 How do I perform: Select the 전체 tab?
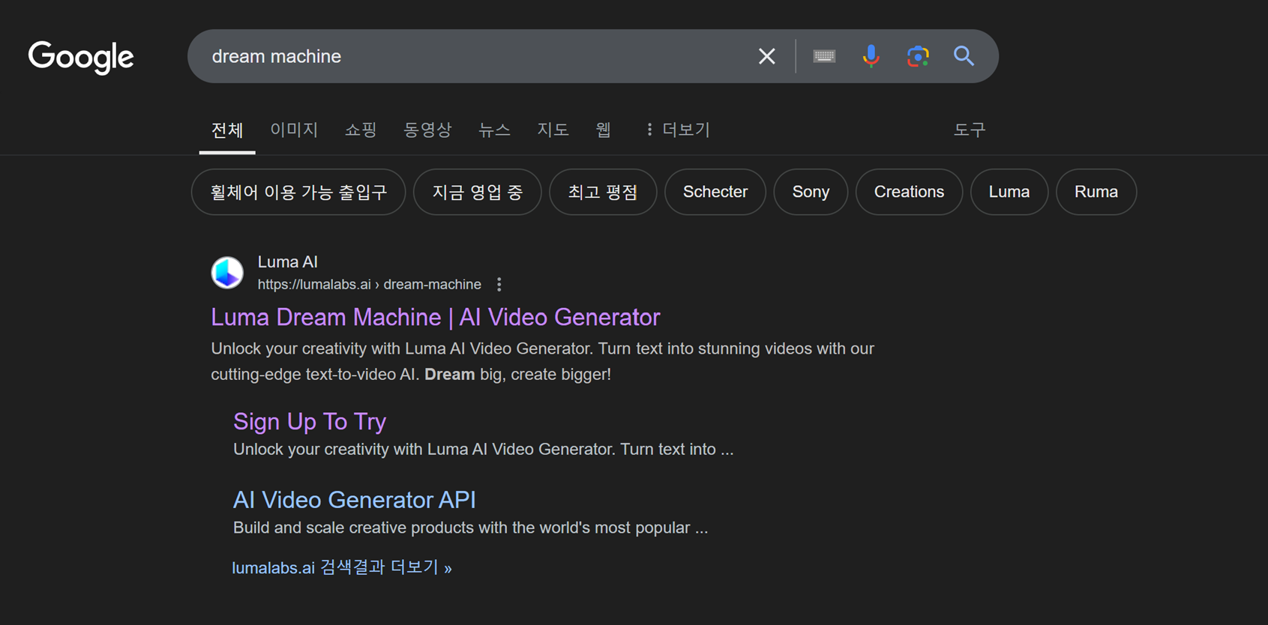click(227, 130)
